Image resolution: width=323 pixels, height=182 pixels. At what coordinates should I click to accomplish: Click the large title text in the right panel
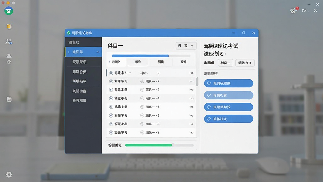point(221,50)
